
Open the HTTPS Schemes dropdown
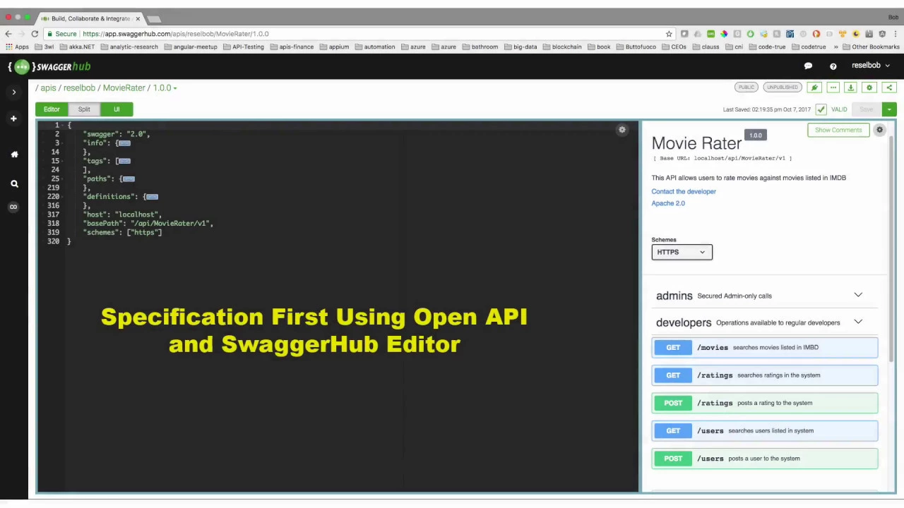[682, 252]
